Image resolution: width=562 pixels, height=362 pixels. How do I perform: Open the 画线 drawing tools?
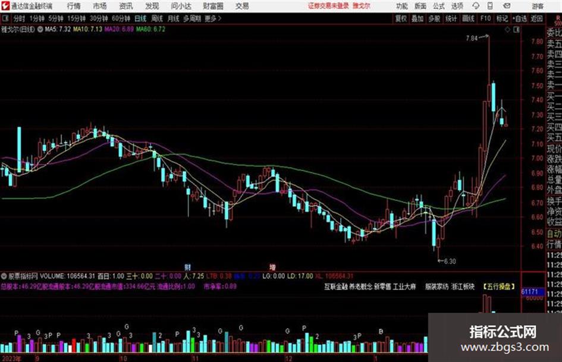pyautogui.click(x=468, y=18)
